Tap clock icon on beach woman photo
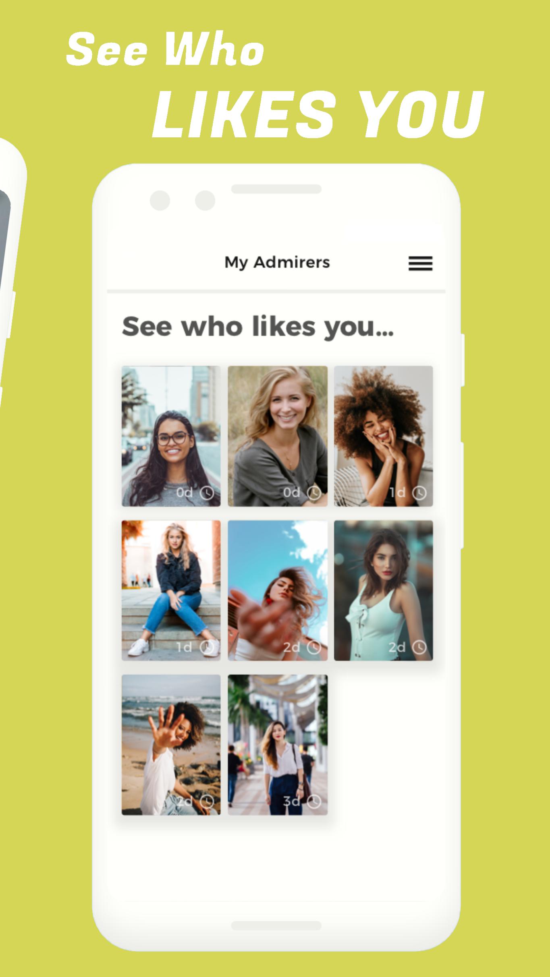This screenshot has height=977, width=550. (x=207, y=801)
